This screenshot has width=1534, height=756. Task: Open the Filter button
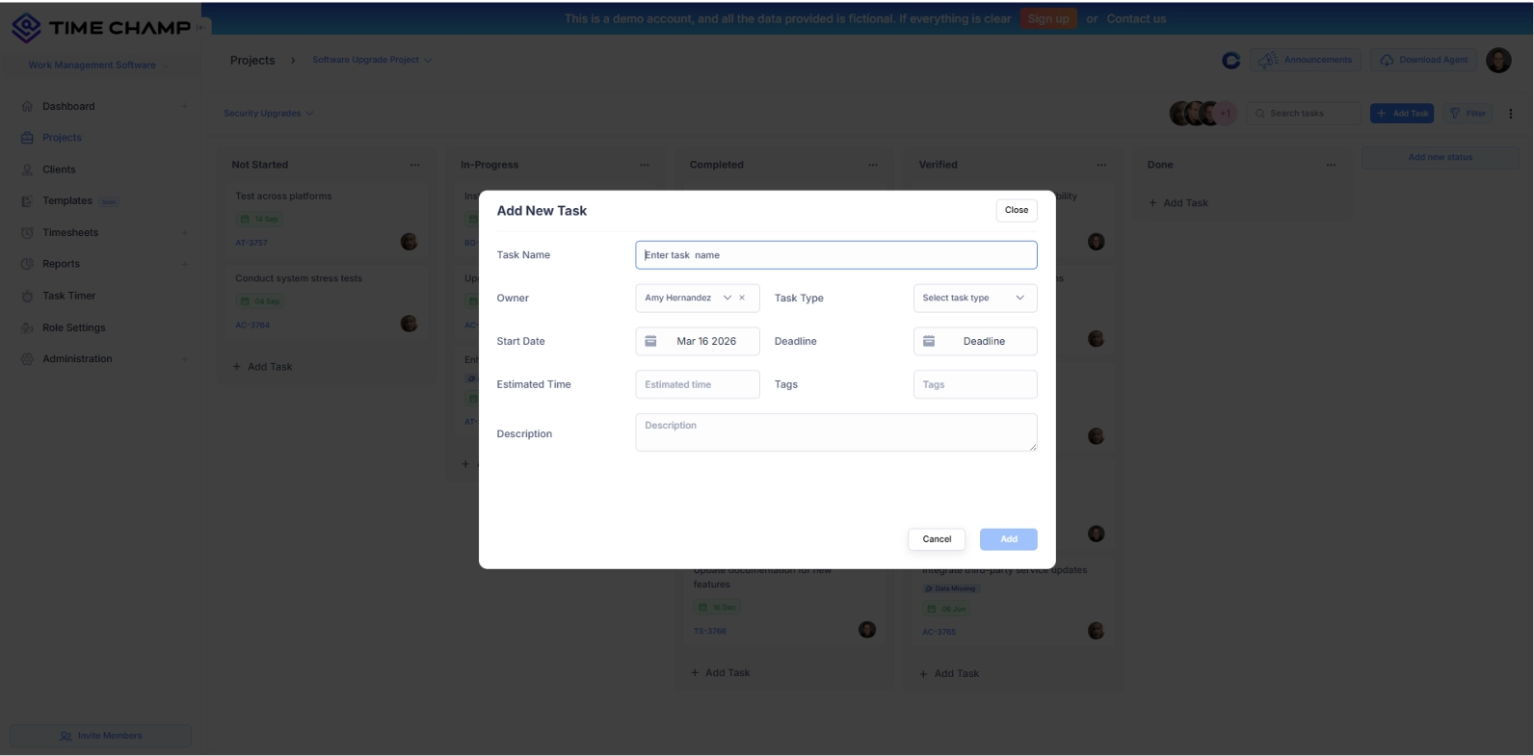point(1468,114)
